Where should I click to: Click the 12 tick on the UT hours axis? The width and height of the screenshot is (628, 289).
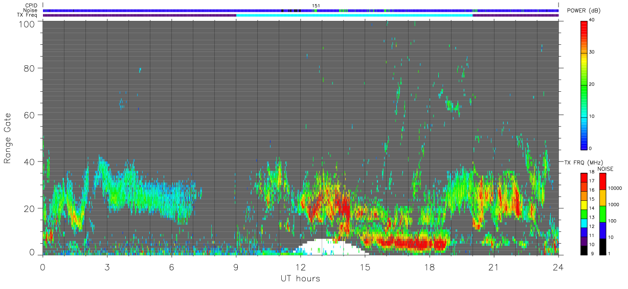pos(300,267)
